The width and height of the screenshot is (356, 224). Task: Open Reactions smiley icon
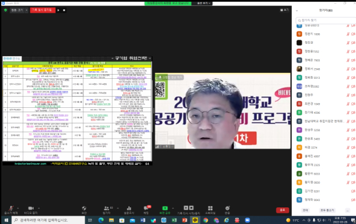pyautogui.click(x=227, y=210)
